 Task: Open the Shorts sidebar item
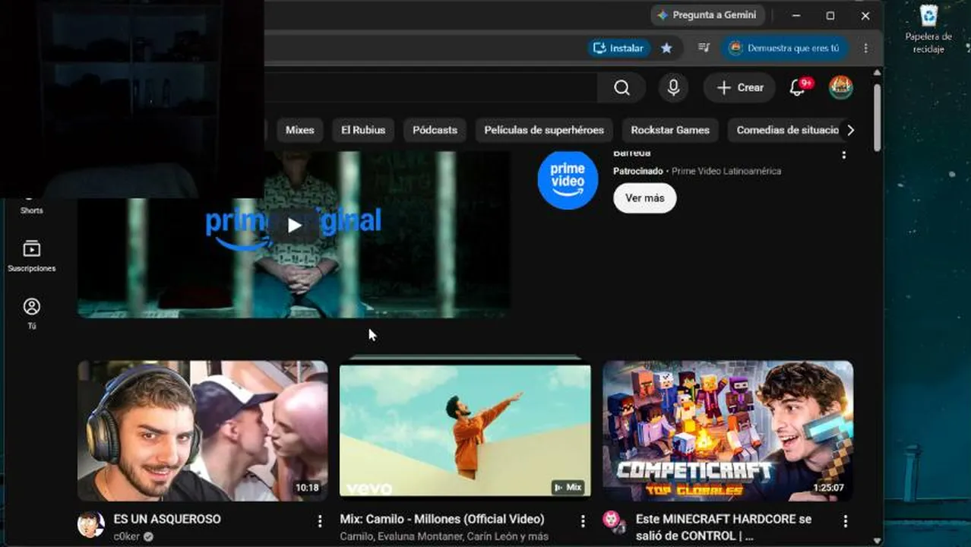[31, 204]
